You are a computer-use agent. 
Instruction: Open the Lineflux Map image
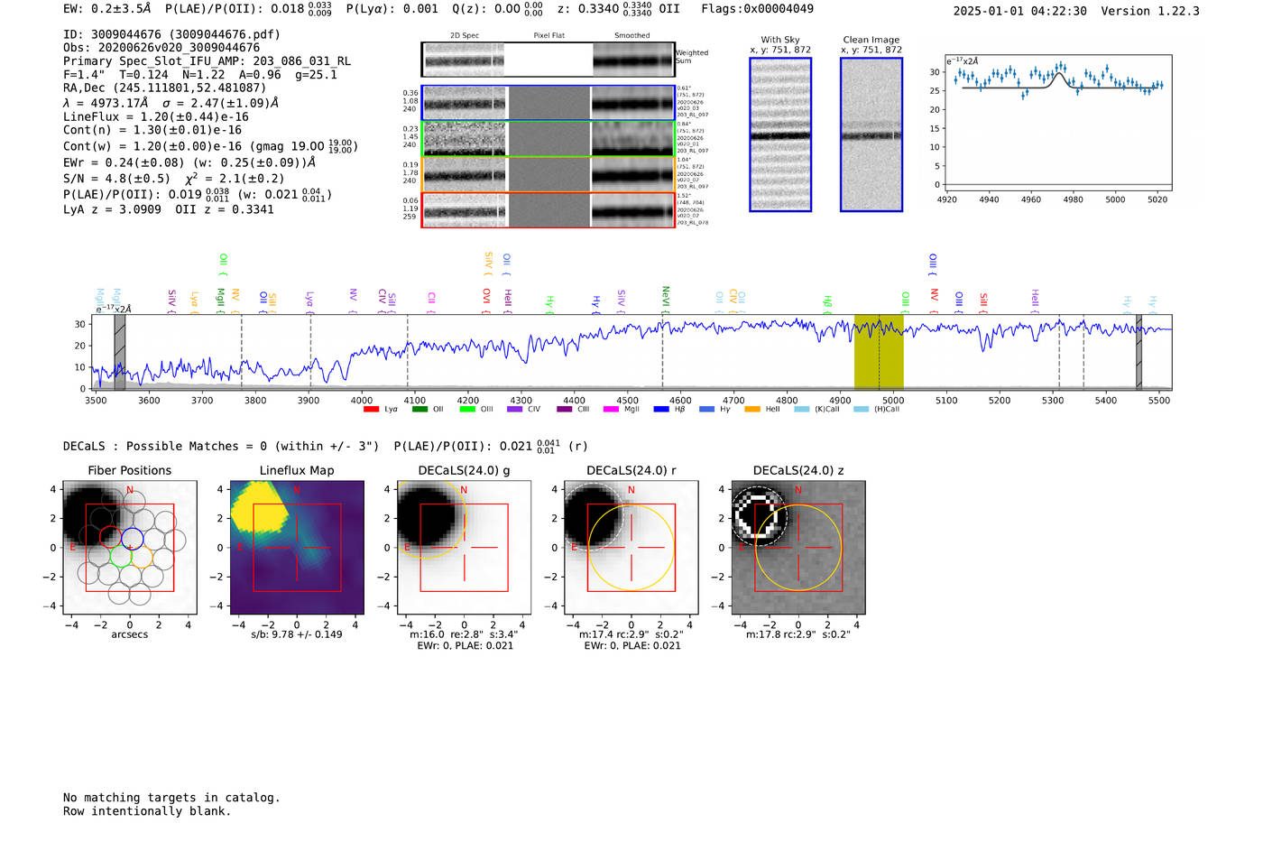coord(297,548)
